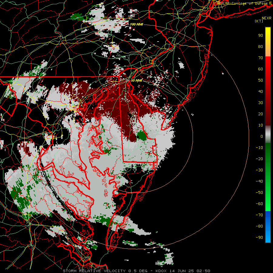Click the -70 value on velocity scale
Image resolution: width=273 pixels, height=273 pixels.
click(x=259, y=215)
